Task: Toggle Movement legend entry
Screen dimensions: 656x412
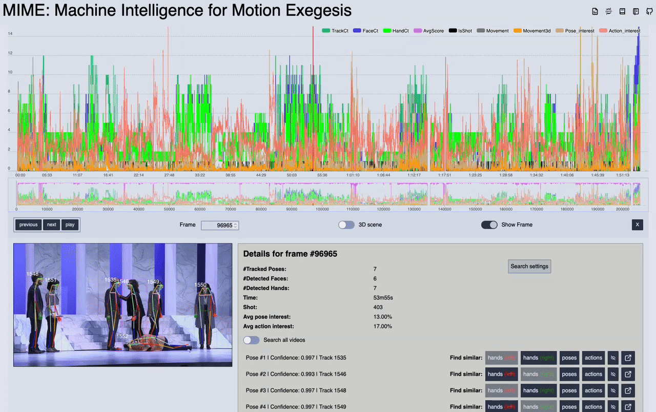Action: tap(493, 31)
